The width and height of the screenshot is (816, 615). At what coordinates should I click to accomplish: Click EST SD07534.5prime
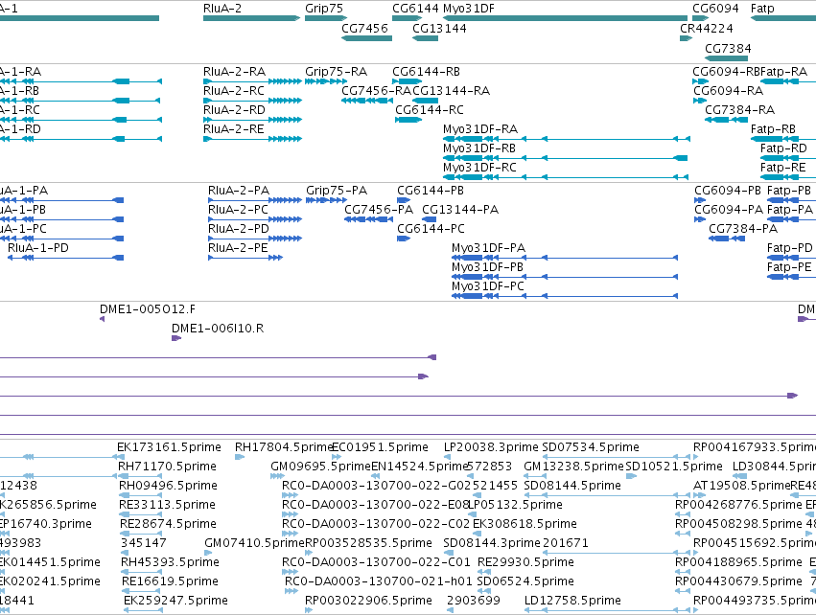coord(591,447)
